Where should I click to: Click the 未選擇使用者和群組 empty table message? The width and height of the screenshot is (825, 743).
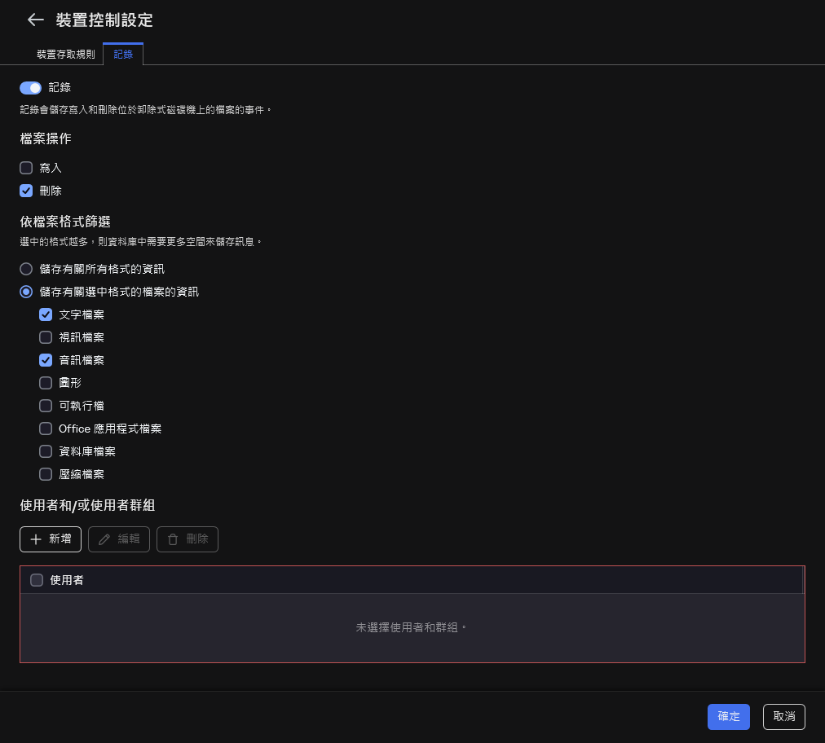412,627
